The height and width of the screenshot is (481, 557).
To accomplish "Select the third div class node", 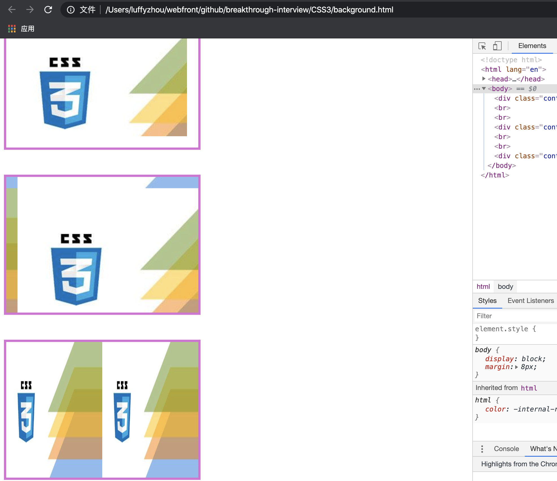I will 525,156.
